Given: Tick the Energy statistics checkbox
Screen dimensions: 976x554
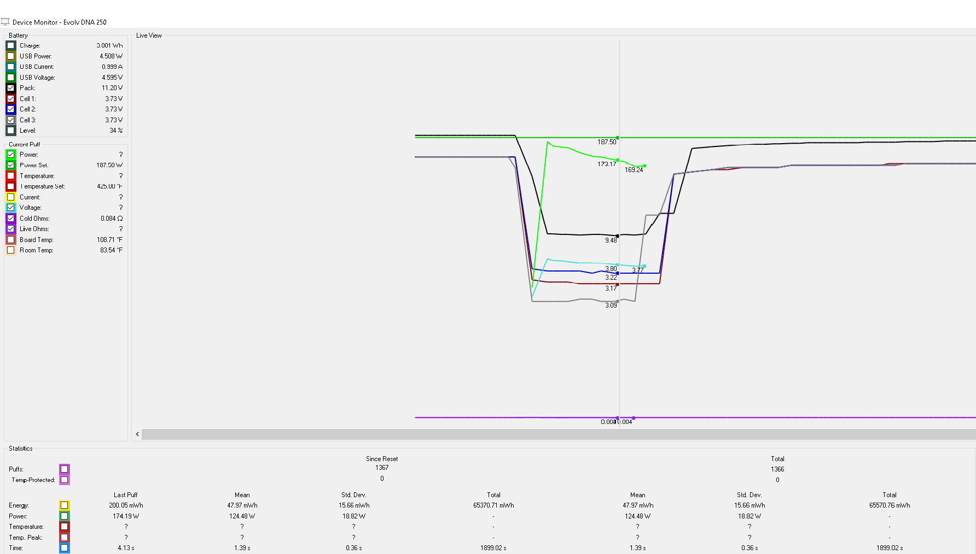Looking at the screenshot, I should [65, 505].
